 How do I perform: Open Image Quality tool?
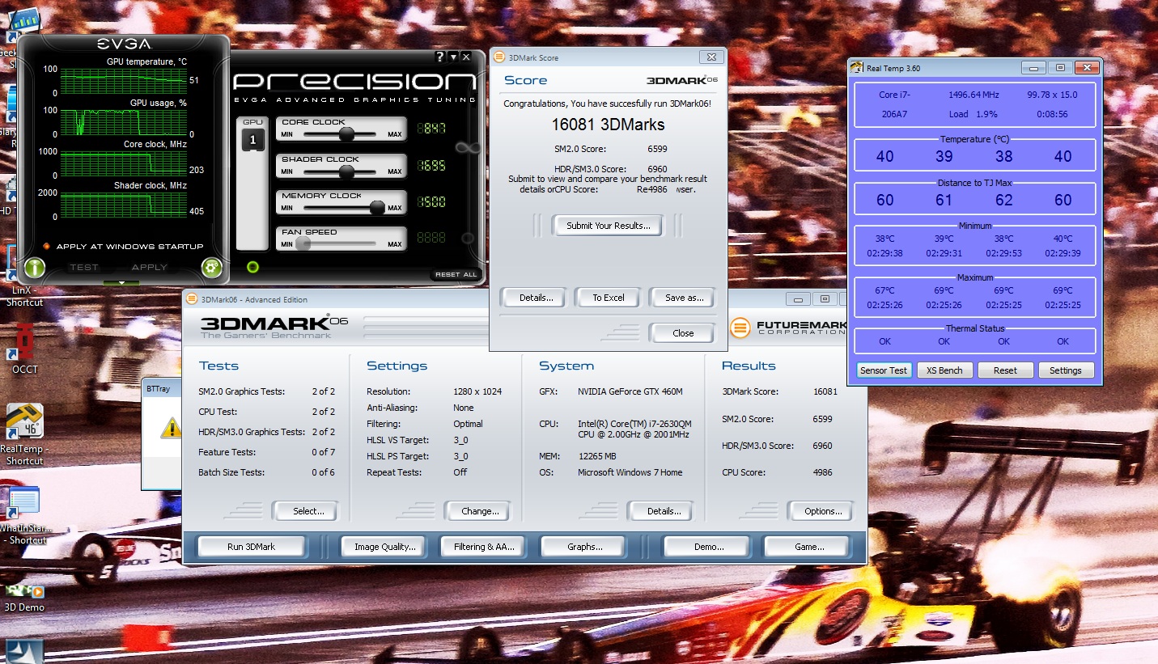click(x=384, y=547)
